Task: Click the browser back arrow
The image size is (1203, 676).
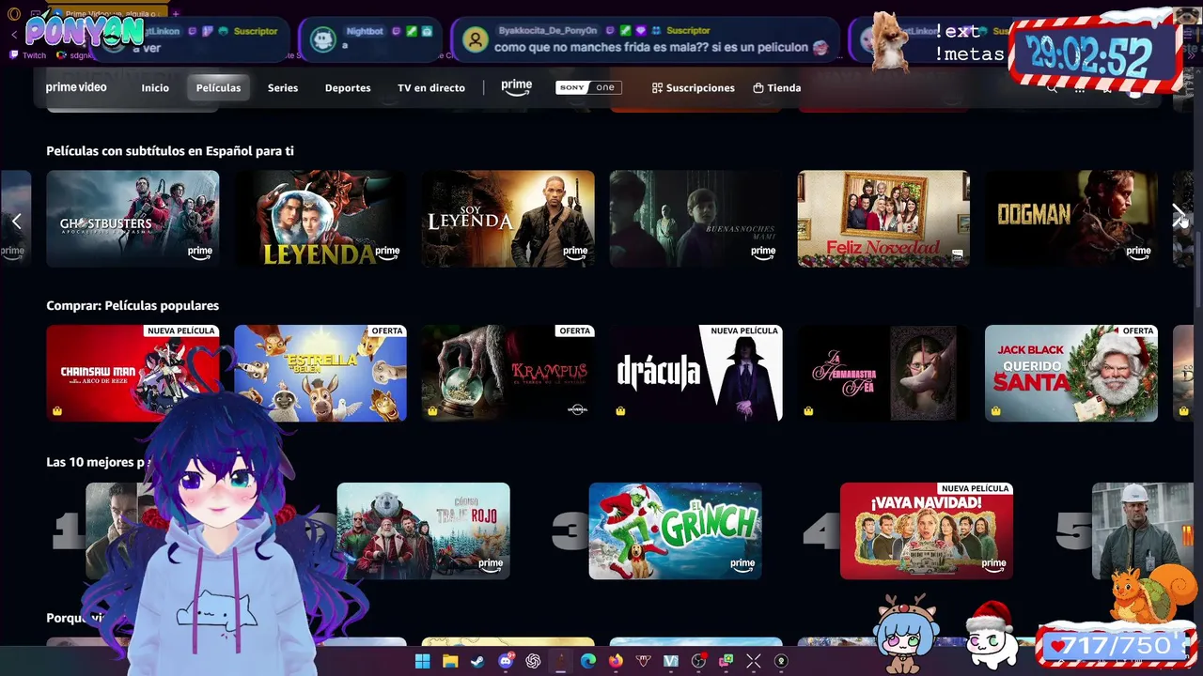Action: coord(14,35)
